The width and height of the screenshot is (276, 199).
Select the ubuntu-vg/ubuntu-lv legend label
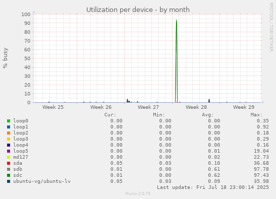coord(42,181)
